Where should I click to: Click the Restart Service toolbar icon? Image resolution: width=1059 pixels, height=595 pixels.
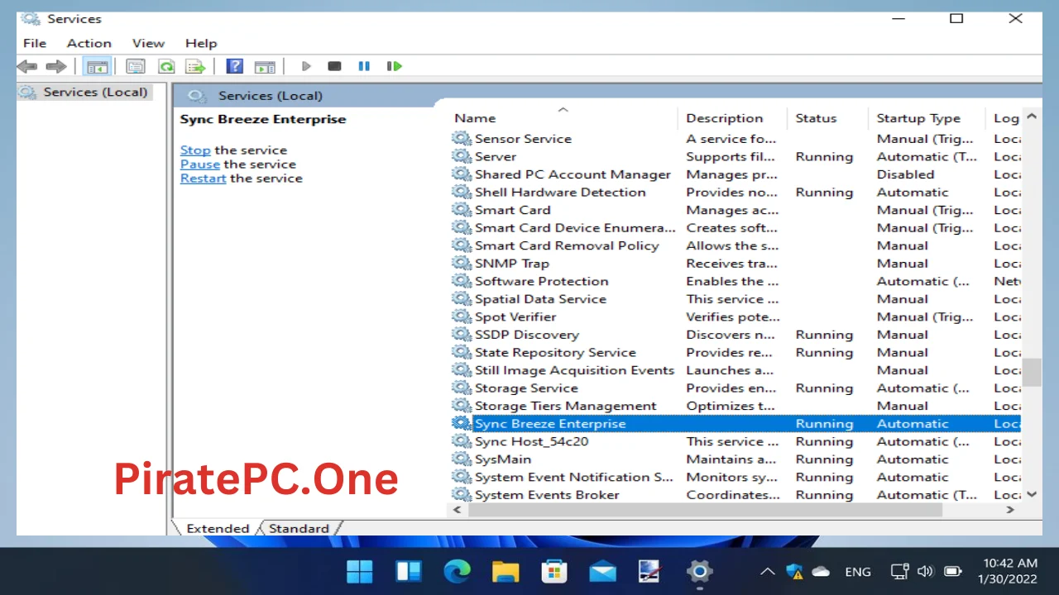[x=395, y=66]
